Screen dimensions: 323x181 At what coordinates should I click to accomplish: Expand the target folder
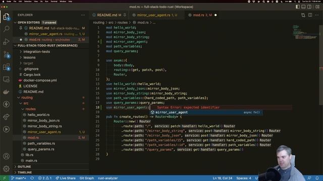[x=28, y=63]
